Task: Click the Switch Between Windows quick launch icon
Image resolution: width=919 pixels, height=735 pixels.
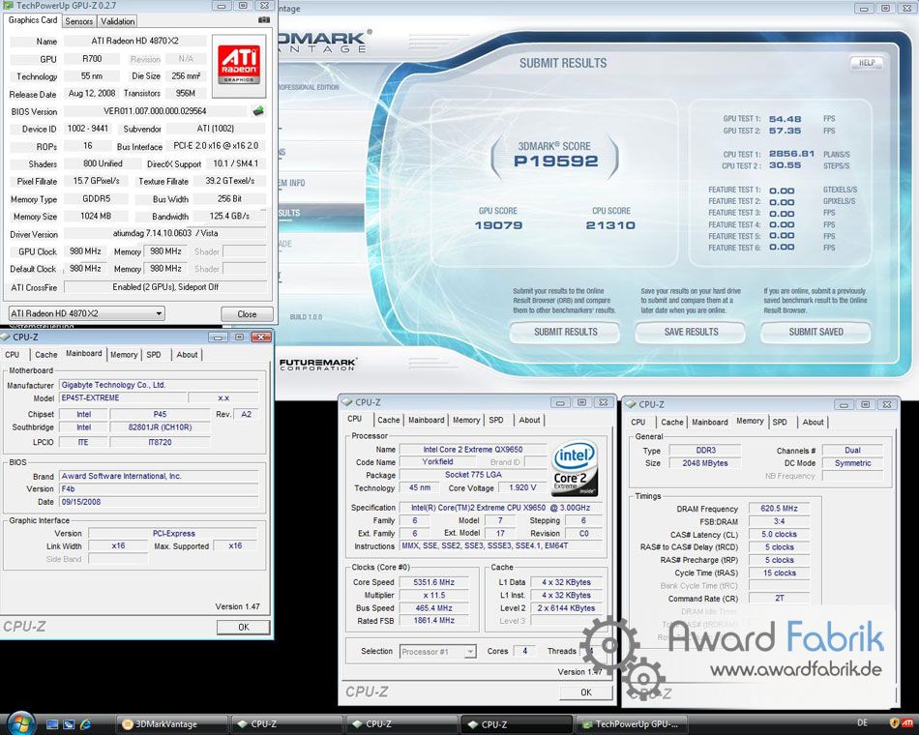Action: 69,724
